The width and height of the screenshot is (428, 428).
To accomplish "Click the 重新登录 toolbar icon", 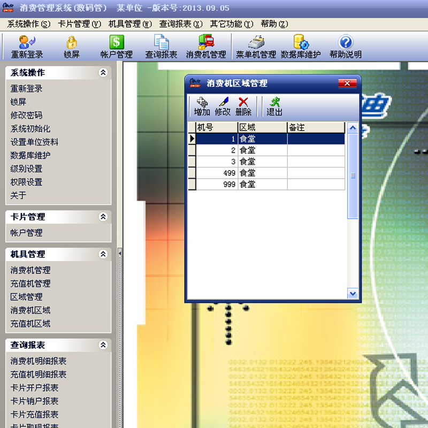I will (x=27, y=47).
